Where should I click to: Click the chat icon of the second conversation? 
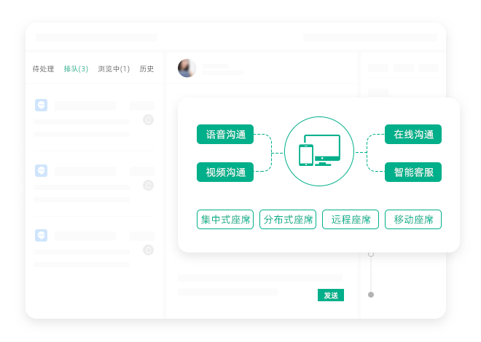[x=42, y=170]
